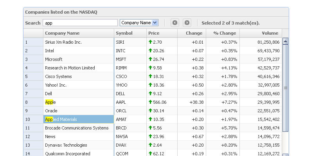Click the % Change column header

[x=223, y=33]
